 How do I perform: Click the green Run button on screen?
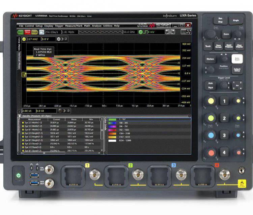(x=20, y=32)
